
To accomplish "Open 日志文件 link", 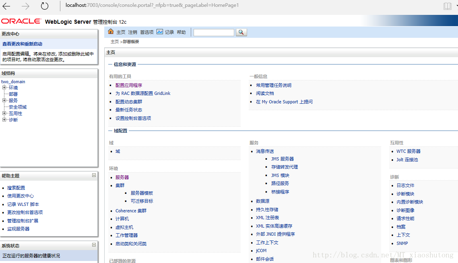I will point(405,185).
